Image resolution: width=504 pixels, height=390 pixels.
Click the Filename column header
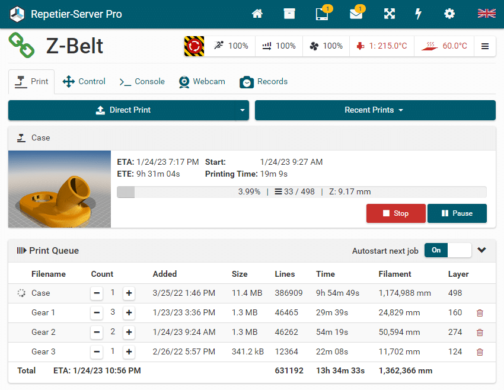49,274
